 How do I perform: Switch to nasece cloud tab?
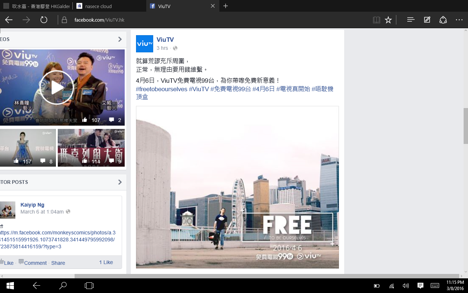[98, 6]
